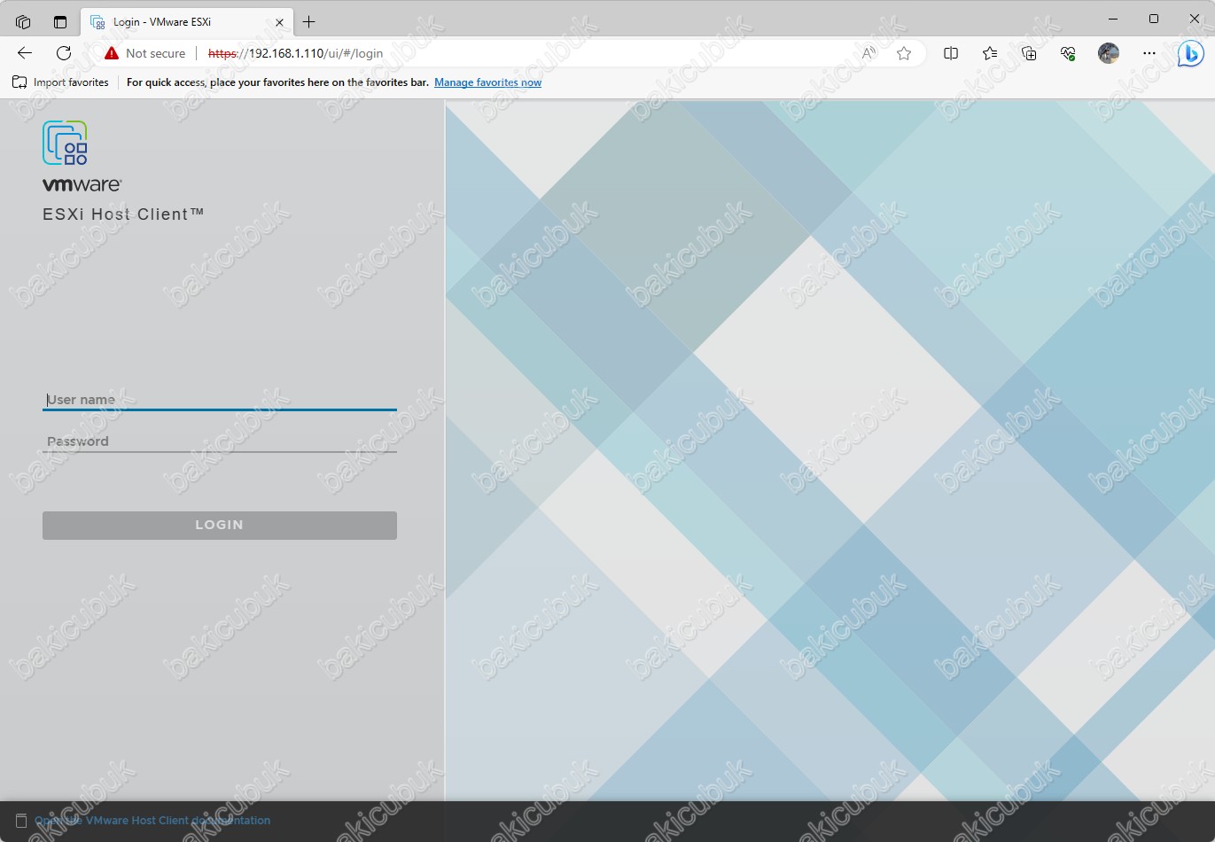Image resolution: width=1215 pixels, height=842 pixels.
Task: Open Browser essentials heart icon
Action: pyautogui.click(x=1068, y=53)
